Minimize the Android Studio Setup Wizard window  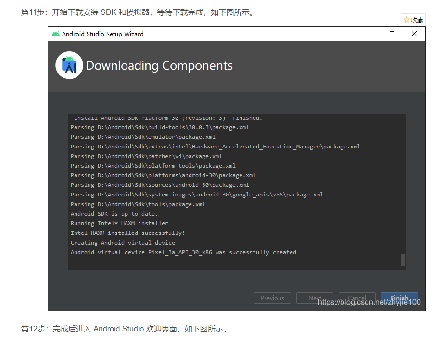[370, 34]
